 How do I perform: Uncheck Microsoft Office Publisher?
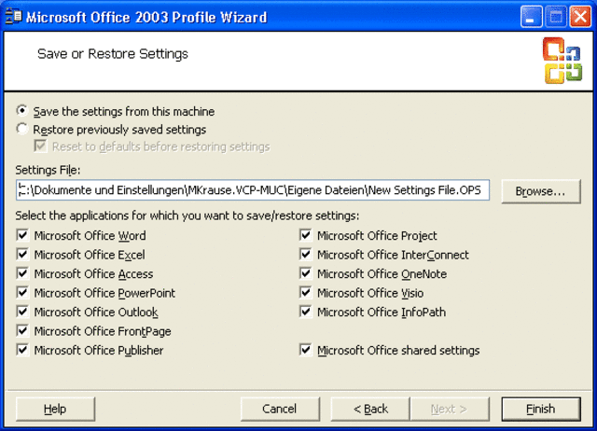[22, 350]
